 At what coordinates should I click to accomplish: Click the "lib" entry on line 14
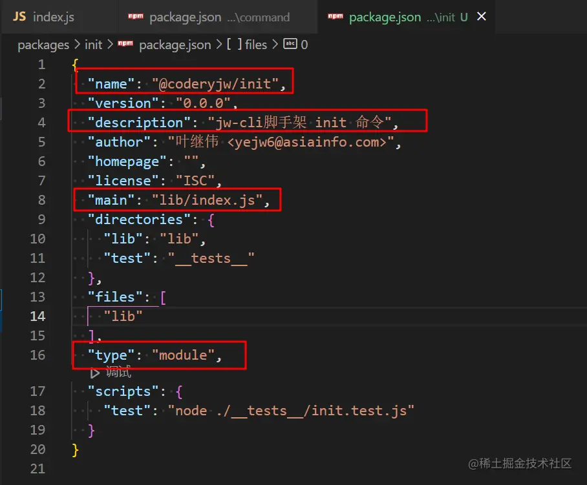[x=123, y=316]
